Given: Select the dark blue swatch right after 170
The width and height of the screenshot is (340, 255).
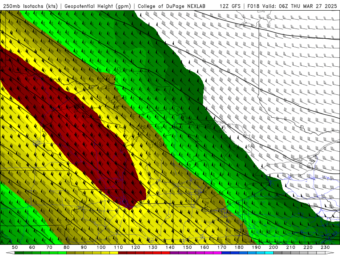Looking at the screenshot, I should [x=226, y=253].
